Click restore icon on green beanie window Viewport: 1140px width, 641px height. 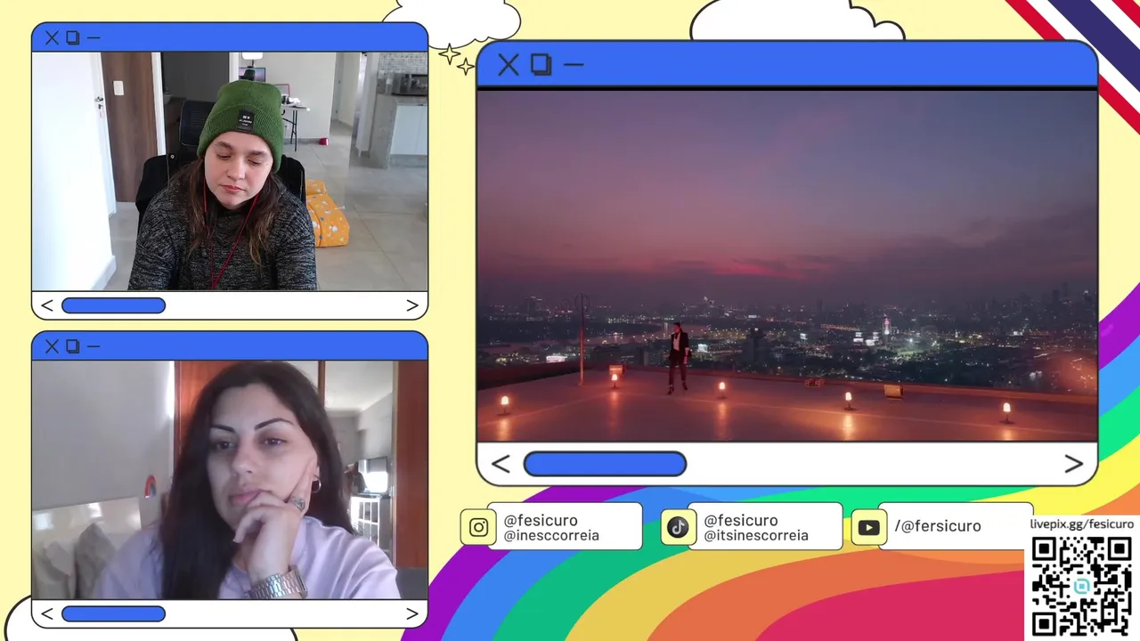(x=73, y=37)
